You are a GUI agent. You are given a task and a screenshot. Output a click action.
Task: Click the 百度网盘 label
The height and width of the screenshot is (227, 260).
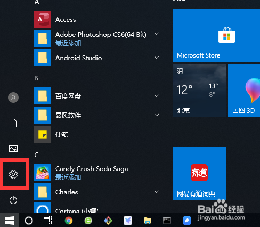pyautogui.click(x=68, y=96)
